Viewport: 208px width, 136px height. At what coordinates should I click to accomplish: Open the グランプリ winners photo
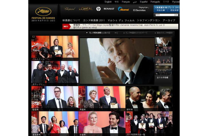[x=55, y=73]
